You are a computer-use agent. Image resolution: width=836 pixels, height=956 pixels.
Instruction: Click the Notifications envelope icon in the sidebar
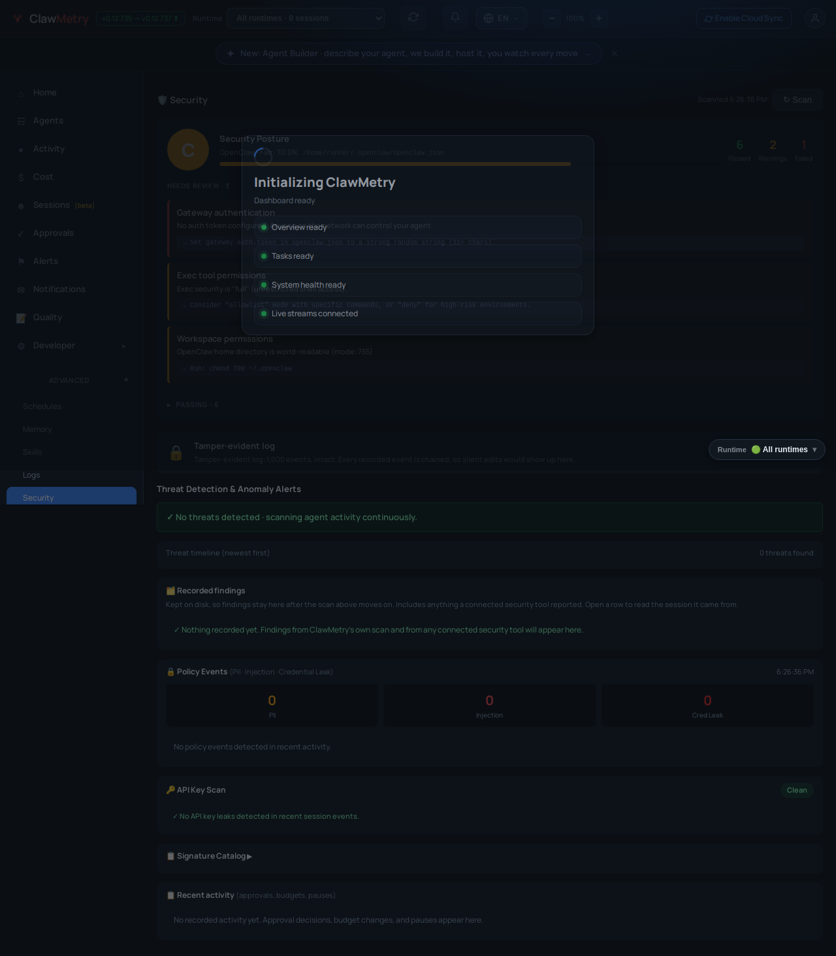[21, 289]
